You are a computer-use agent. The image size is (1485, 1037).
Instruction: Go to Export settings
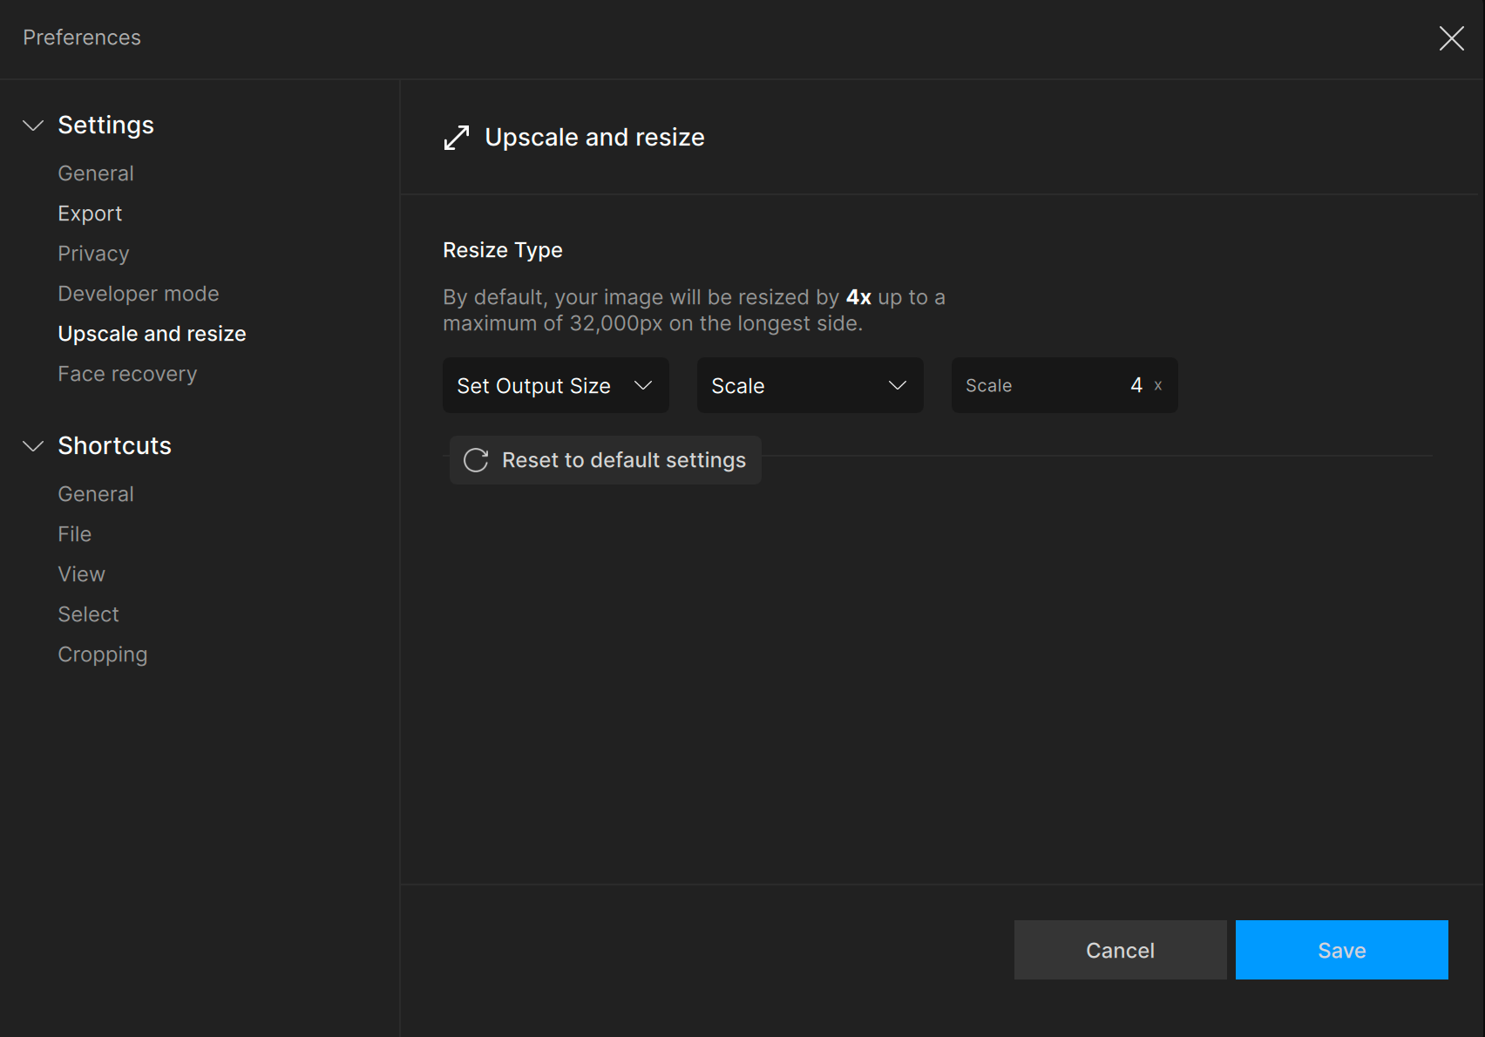coord(90,213)
